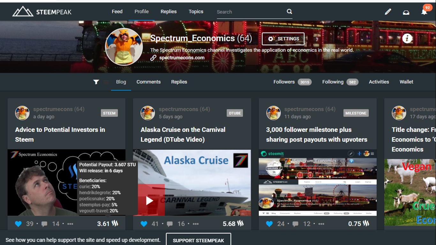The height and width of the screenshot is (245, 436).
Task: Like the 3,000 follower milestone post
Action: point(269,224)
